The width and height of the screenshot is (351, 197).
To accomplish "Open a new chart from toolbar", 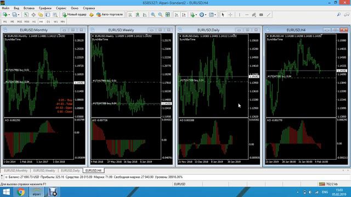I will point(5,15).
